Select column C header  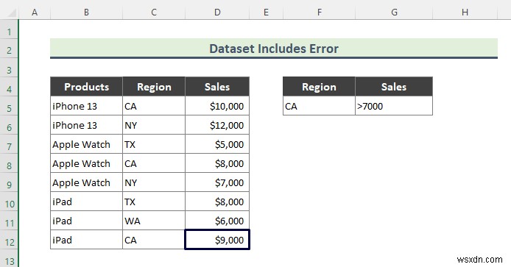point(154,13)
